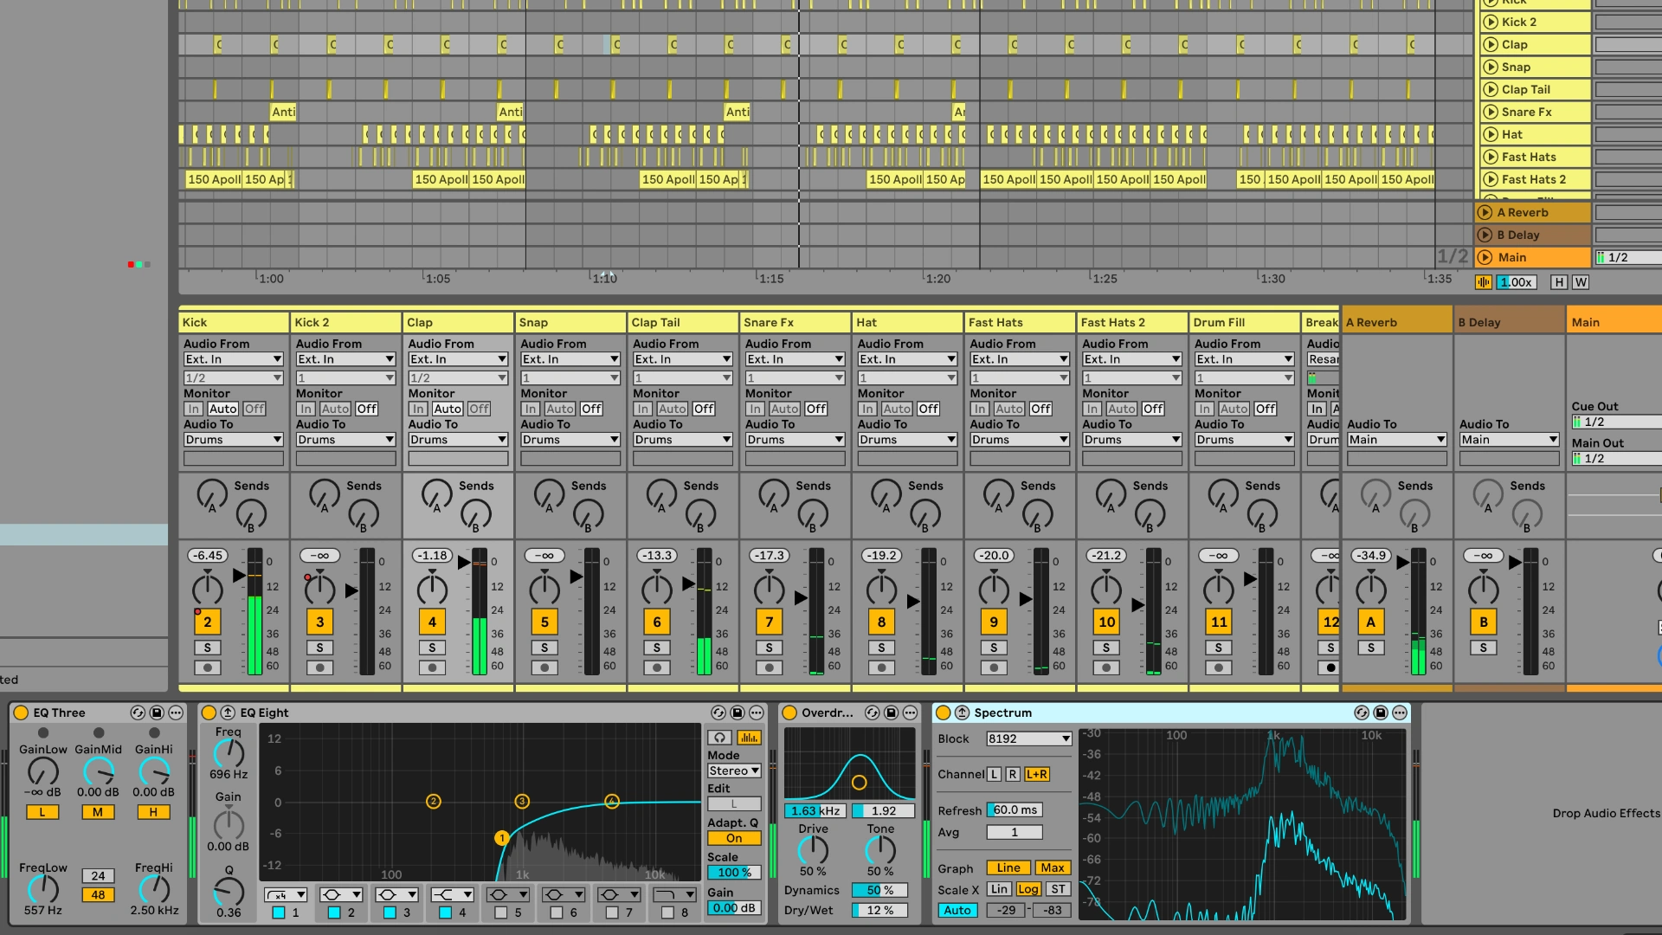
Task: Open the Audio To dropdown on the Snap track
Action: pos(570,439)
